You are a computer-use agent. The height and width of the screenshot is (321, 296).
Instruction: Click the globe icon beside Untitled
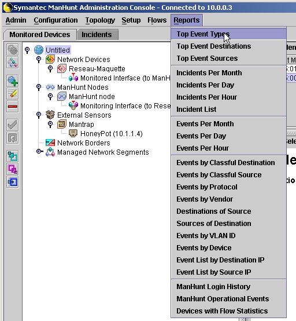click(x=39, y=50)
